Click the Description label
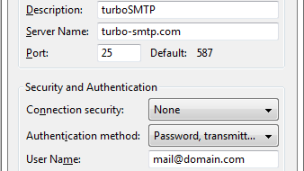 tap(54, 10)
